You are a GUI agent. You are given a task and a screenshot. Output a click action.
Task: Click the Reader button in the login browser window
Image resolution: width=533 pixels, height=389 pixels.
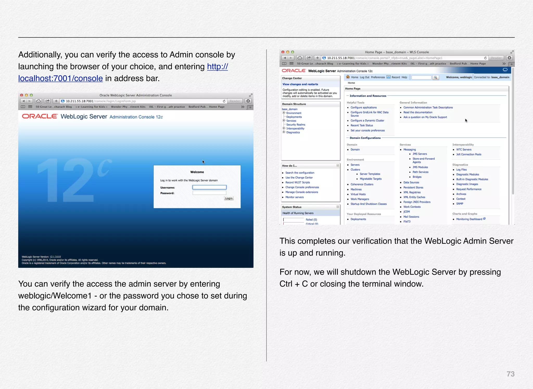[235, 101]
